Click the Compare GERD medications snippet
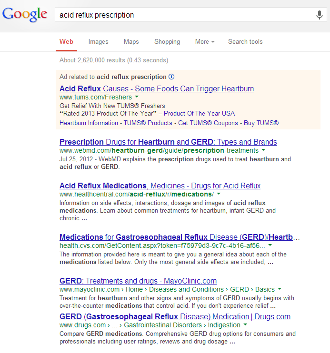Image resolution: width=330 pixels, height=353 pixels. [178, 337]
